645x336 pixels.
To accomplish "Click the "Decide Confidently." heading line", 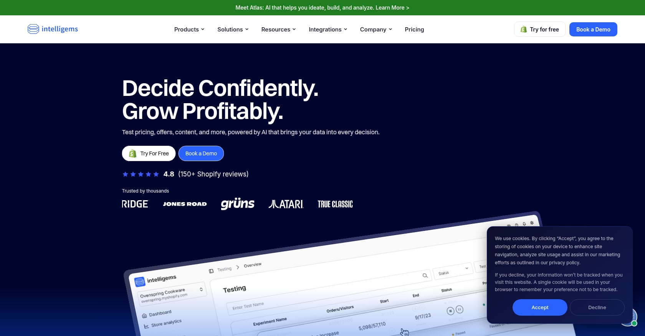I will 220,88.
